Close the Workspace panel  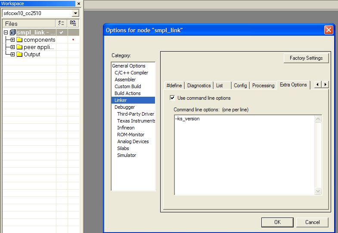(79, 3)
